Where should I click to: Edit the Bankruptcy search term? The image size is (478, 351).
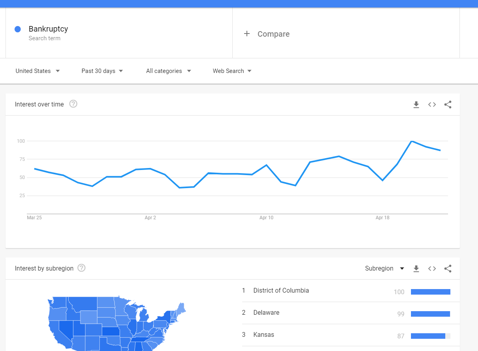(49, 29)
